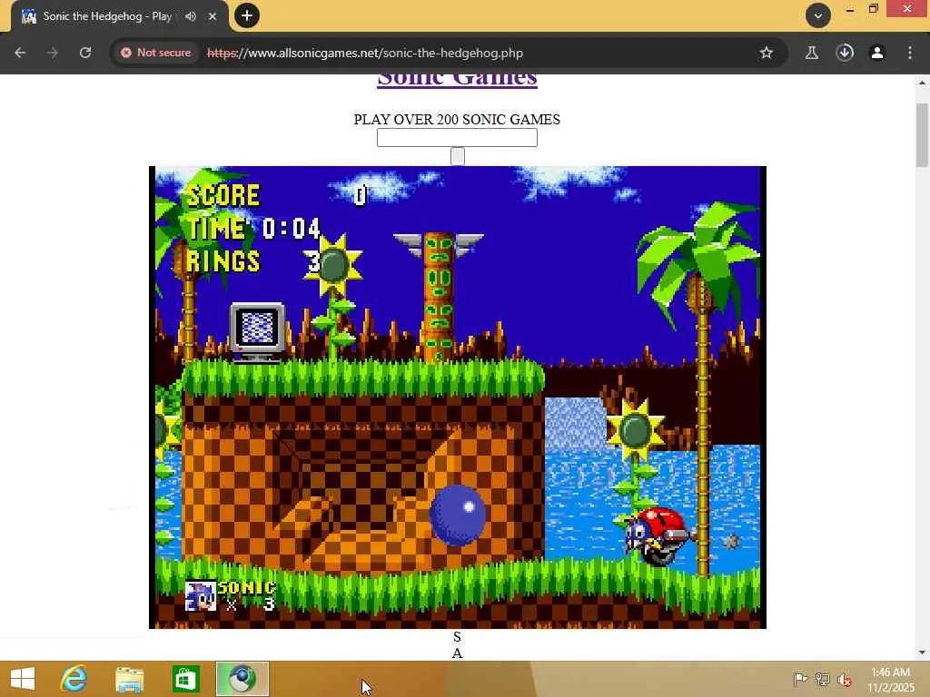Open Action Center flag icon
930x697 pixels.
(x=800, y=679)
